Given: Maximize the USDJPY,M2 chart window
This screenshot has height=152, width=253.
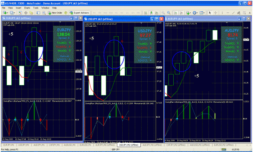Looking at the screenshot, I should tap(157, 19).
